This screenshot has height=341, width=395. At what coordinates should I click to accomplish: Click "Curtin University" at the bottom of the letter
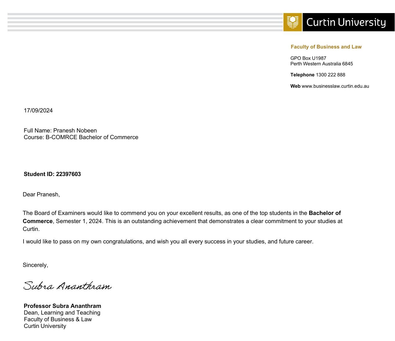pos(45,326)
